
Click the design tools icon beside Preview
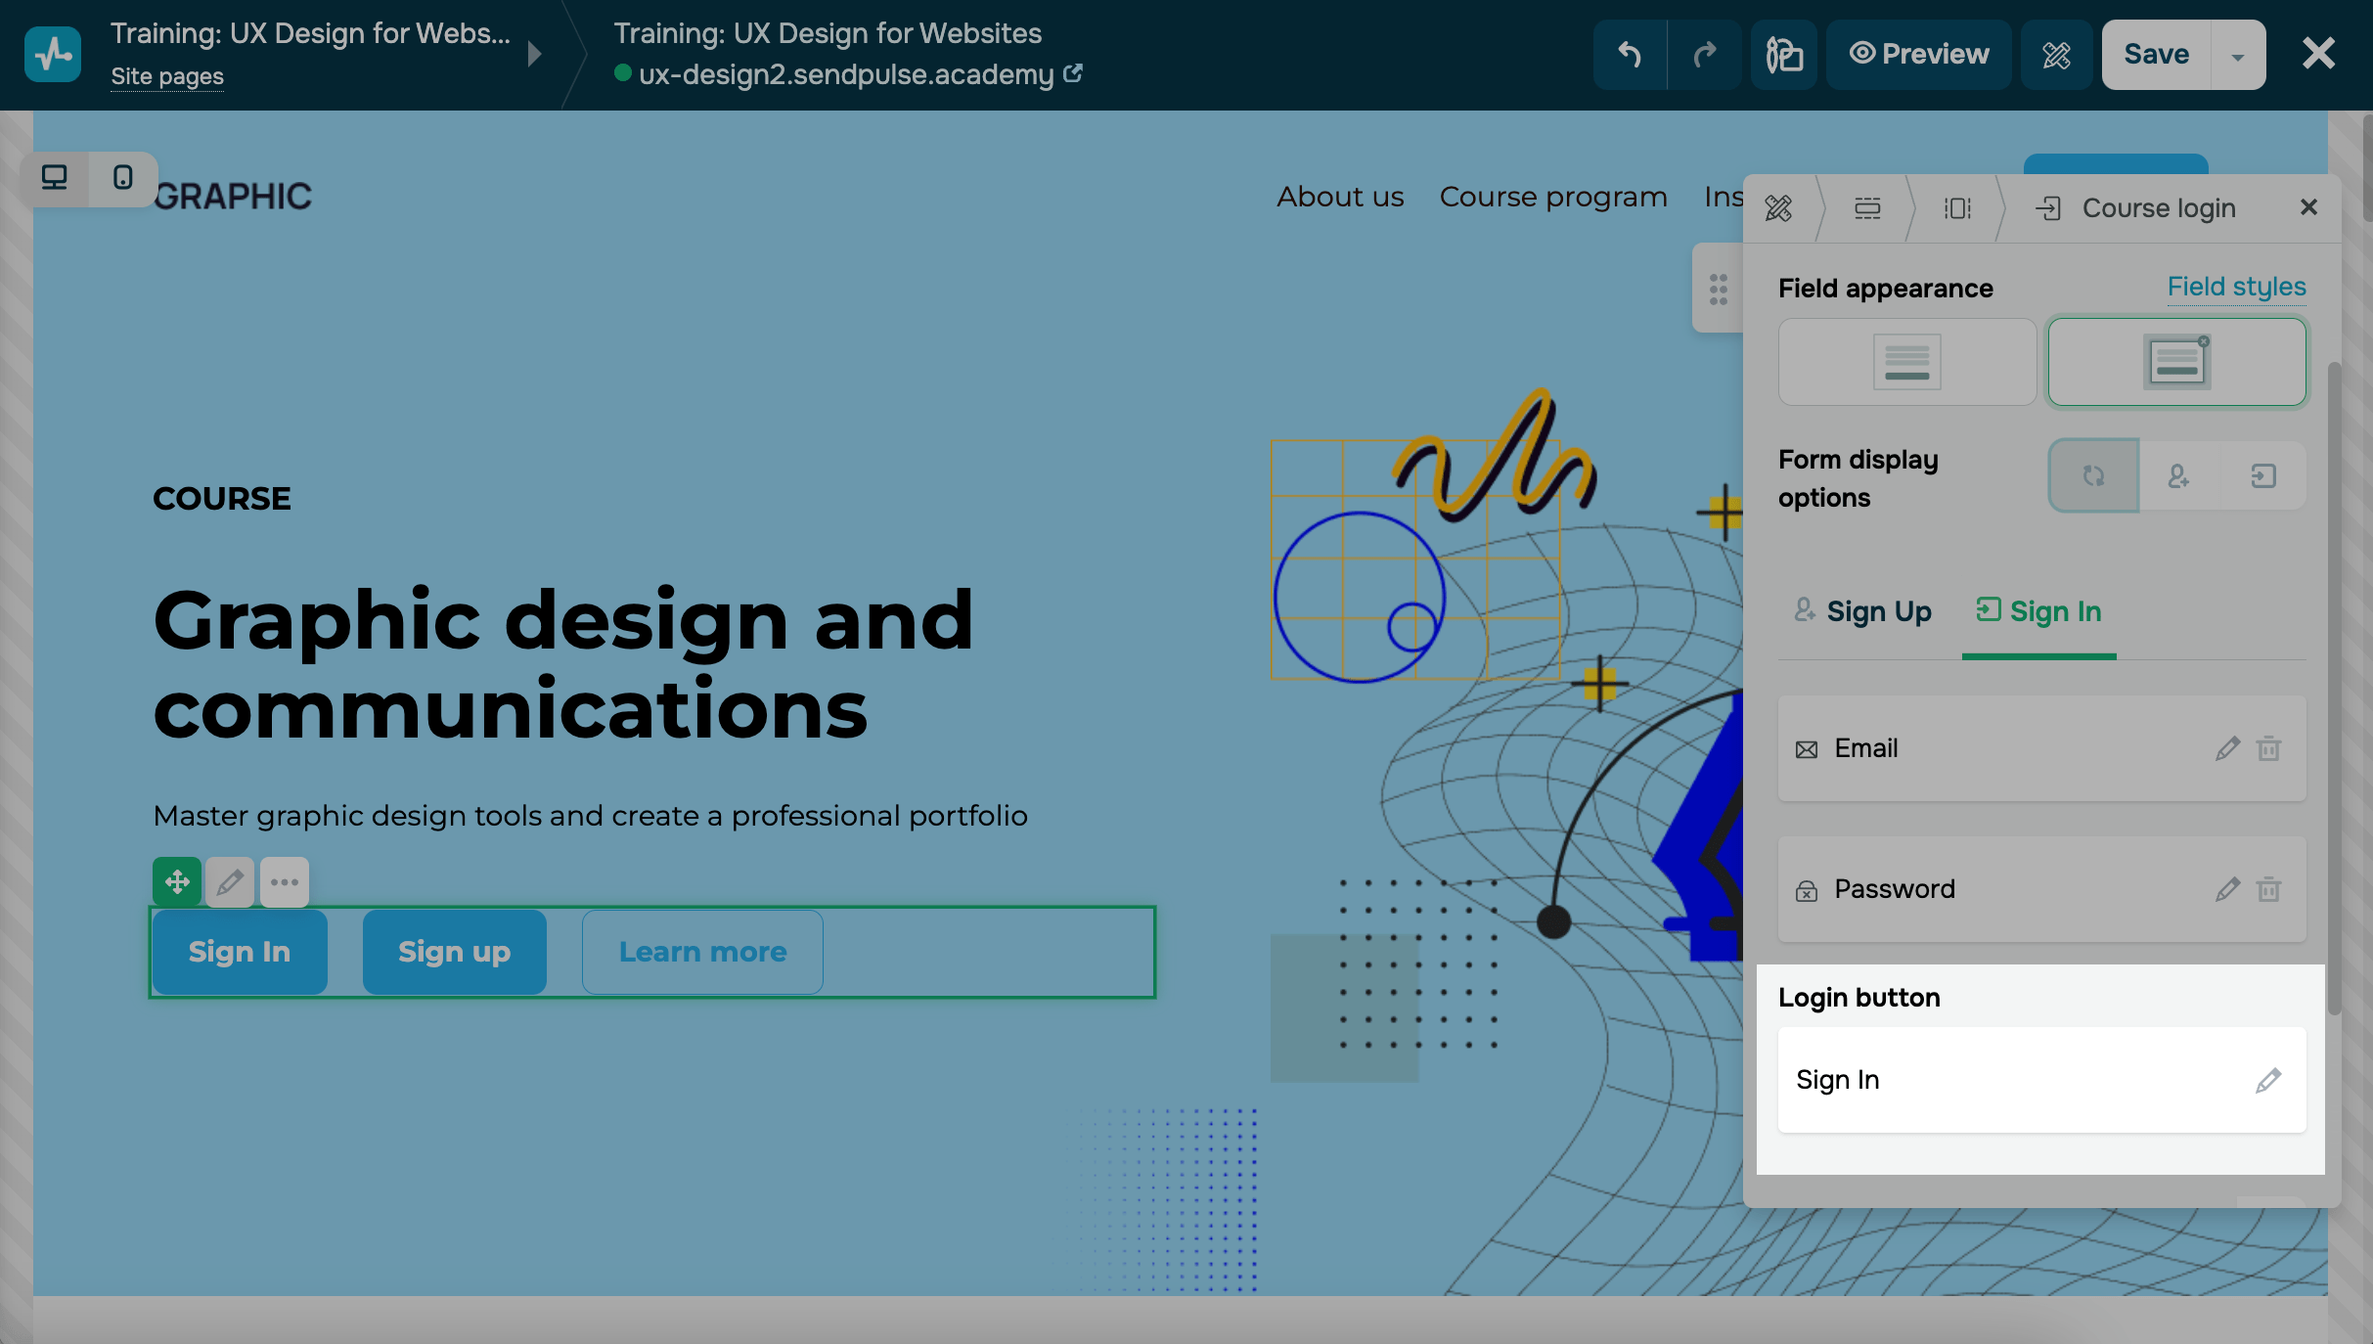point(2056,54)
